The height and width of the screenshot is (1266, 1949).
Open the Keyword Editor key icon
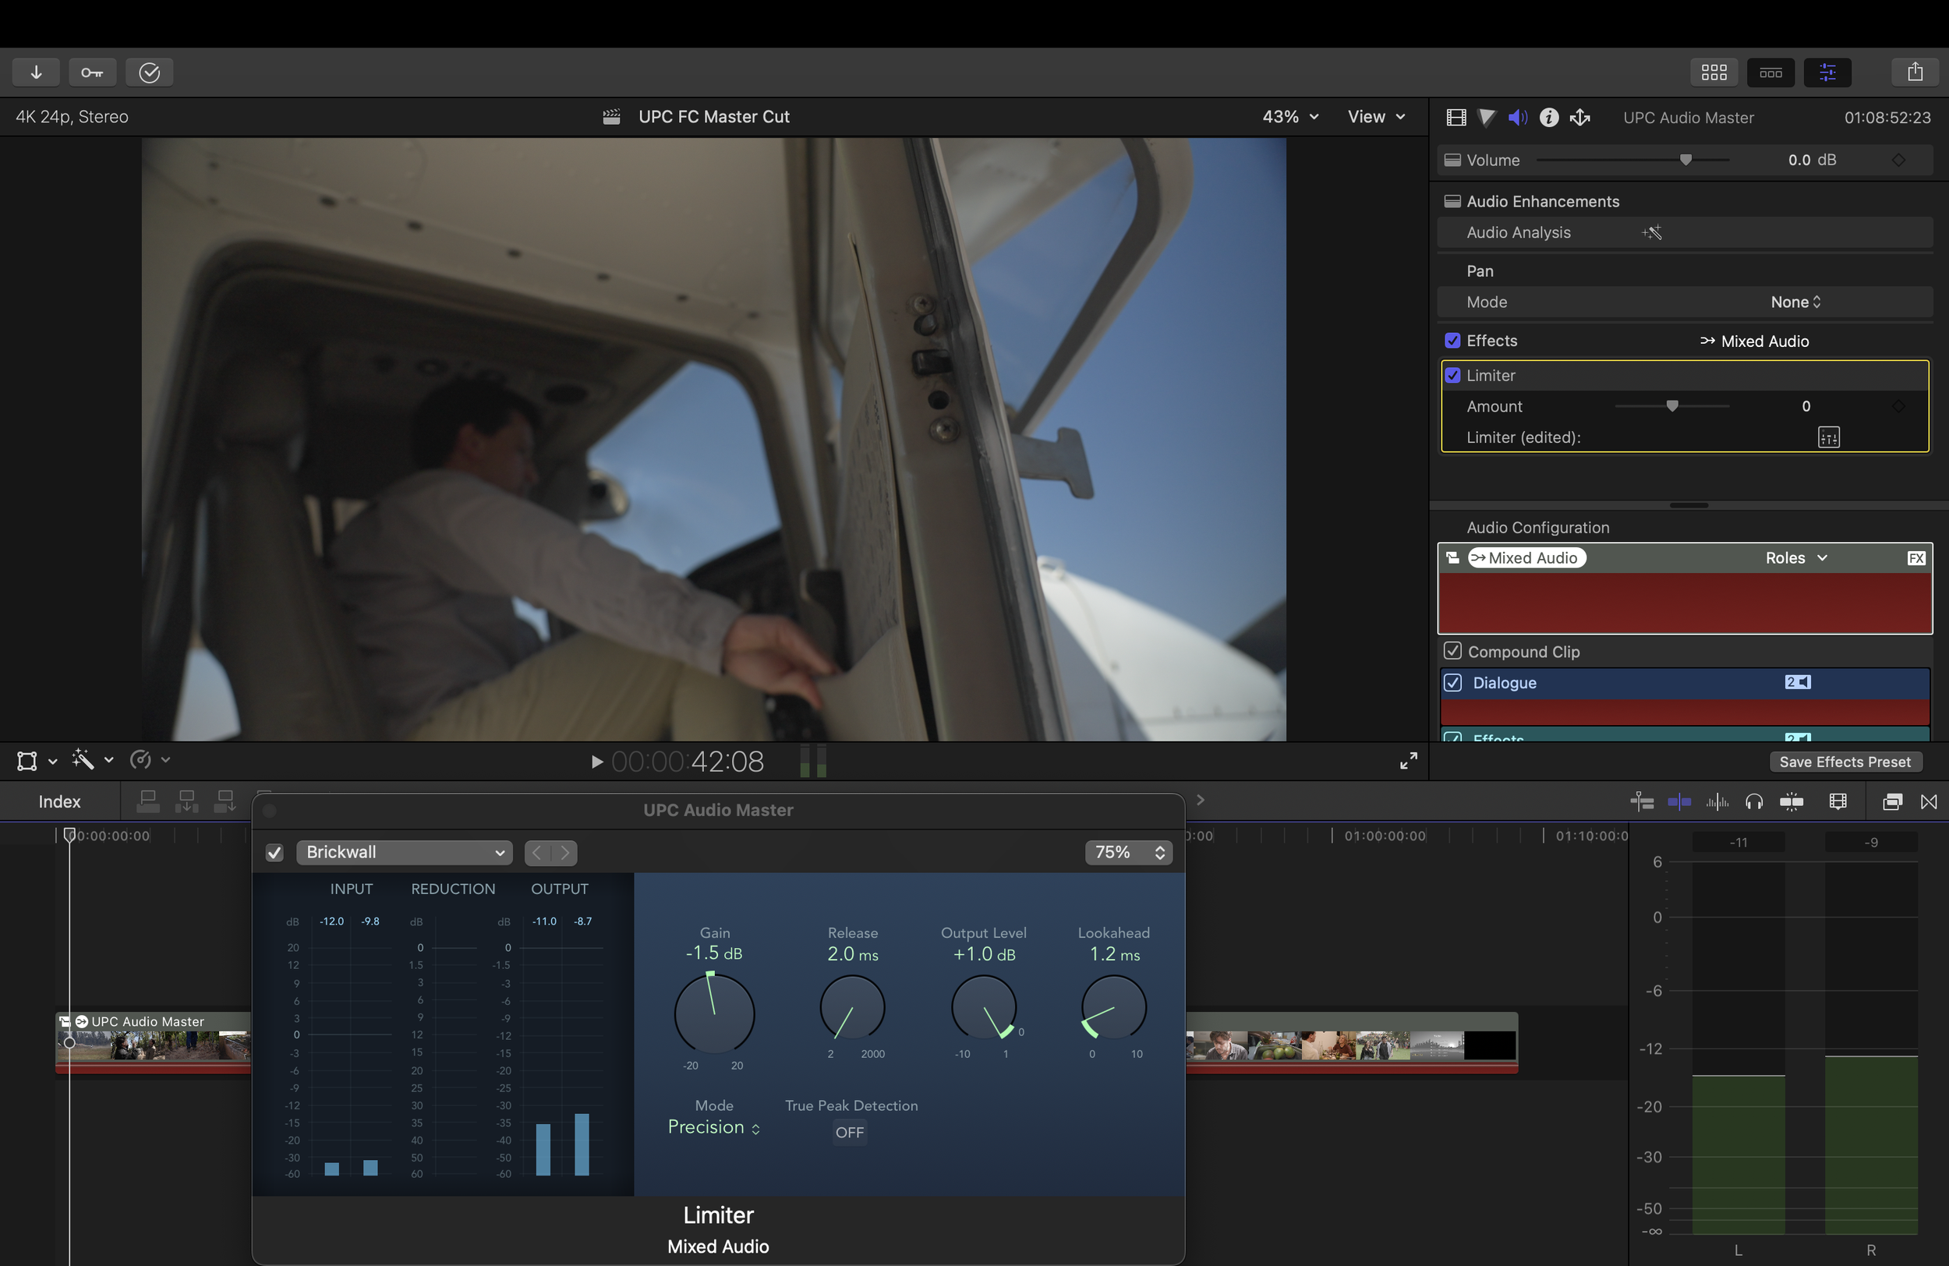coord(92,72)
